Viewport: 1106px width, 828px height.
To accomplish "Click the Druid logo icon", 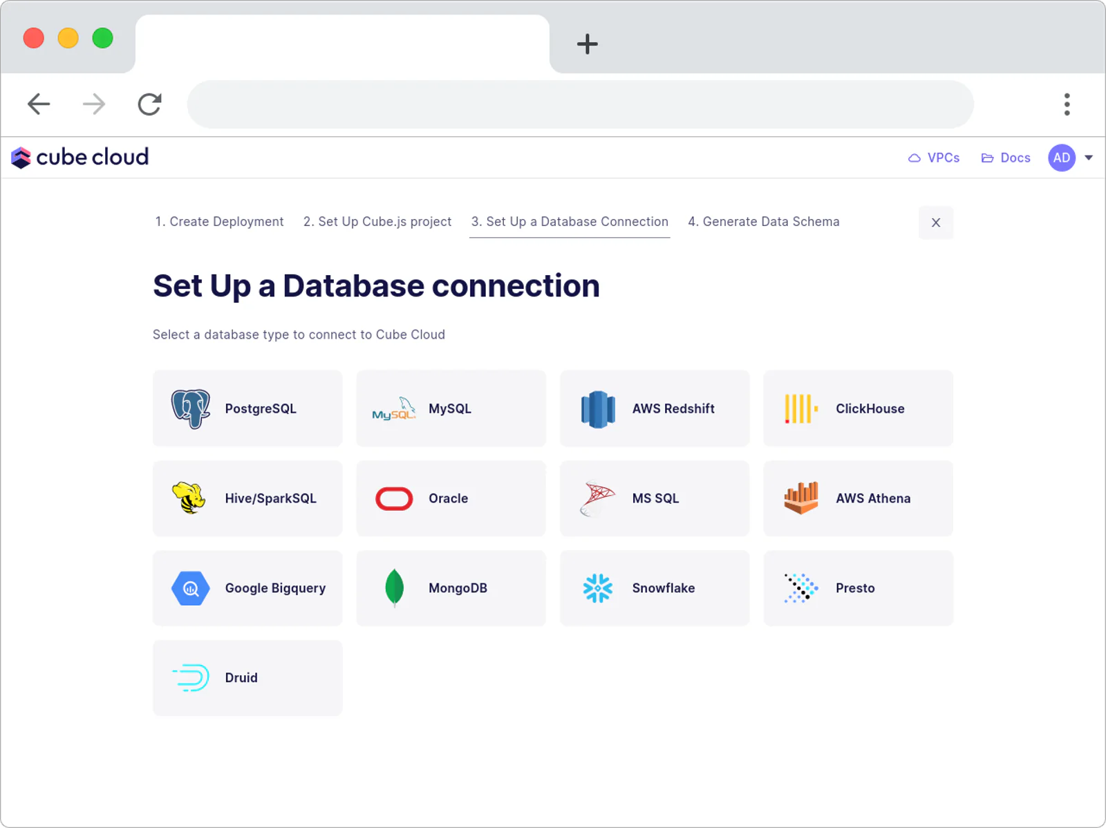I will [x=191, y=678].
